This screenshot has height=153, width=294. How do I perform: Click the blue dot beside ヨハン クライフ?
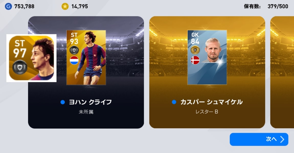(63, 102)
